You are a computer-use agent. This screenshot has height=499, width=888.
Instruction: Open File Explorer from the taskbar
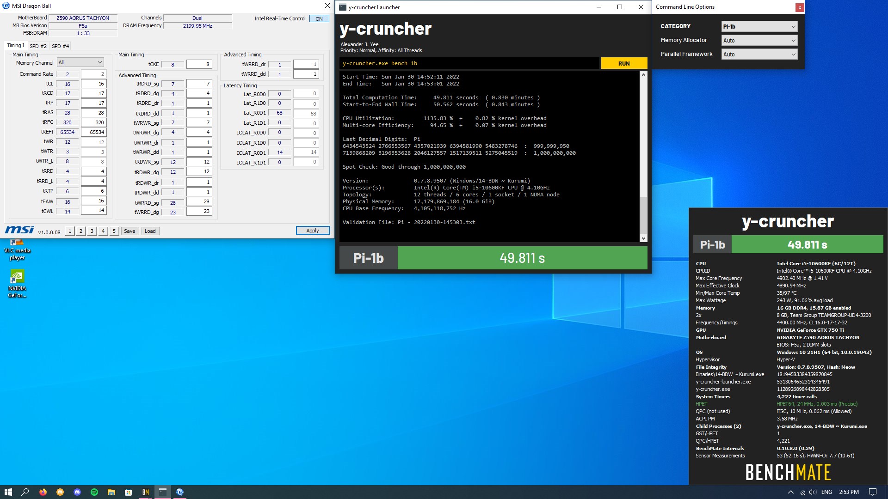coord(111,492)
